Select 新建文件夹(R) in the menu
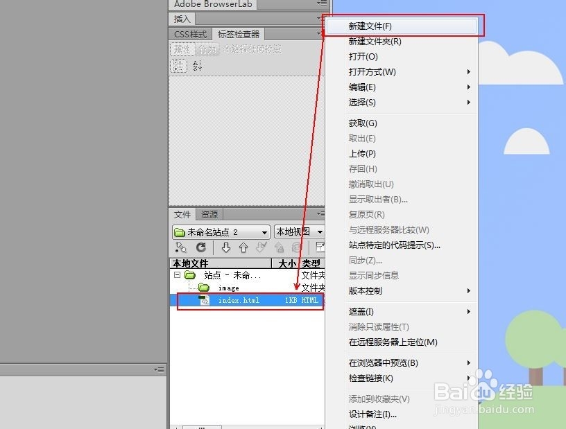The height and width of the screenshot is (429, 566). (375, 41)
